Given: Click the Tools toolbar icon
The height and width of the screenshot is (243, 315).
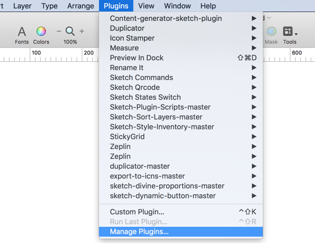Looking at the screenshot, I should tap(288, 31).
